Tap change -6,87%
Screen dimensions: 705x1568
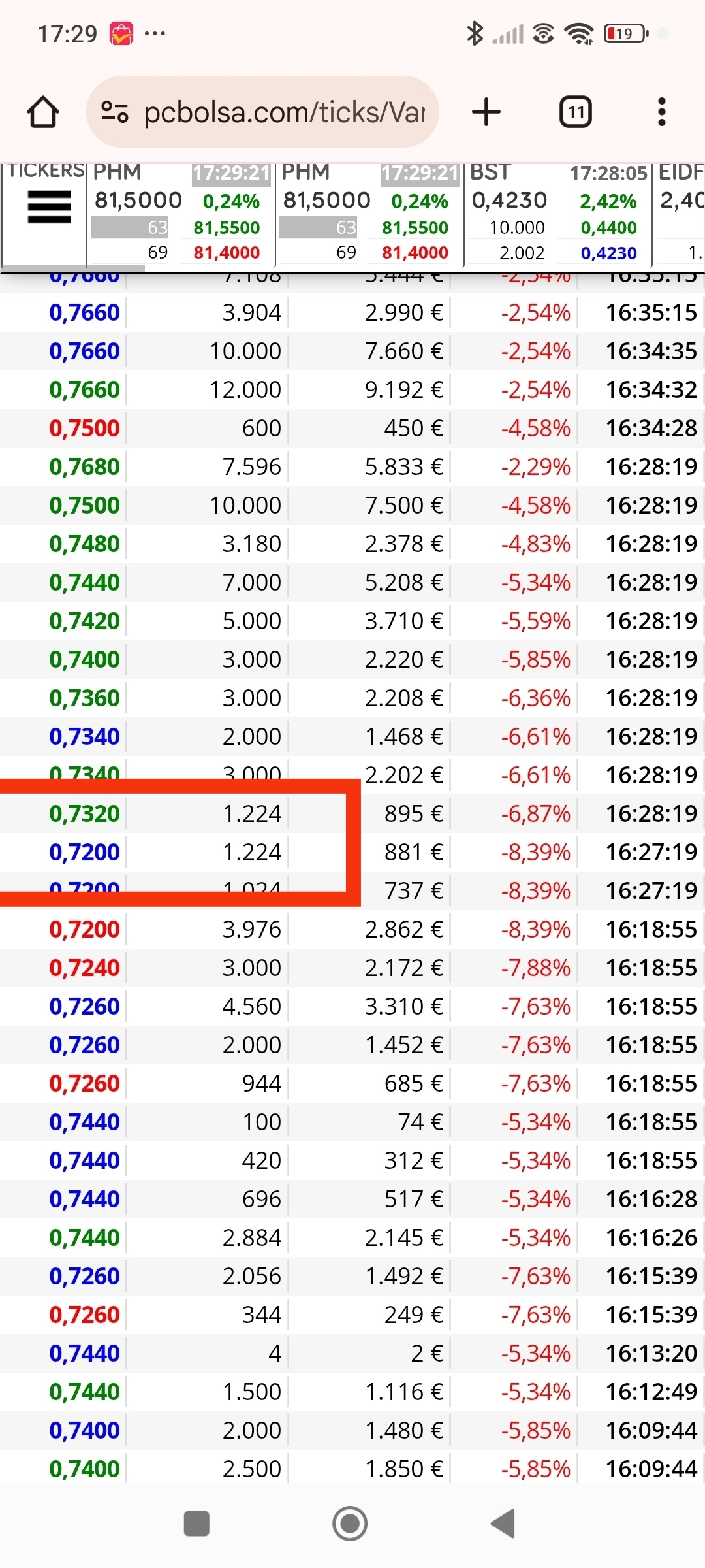(x=536, y=814)
